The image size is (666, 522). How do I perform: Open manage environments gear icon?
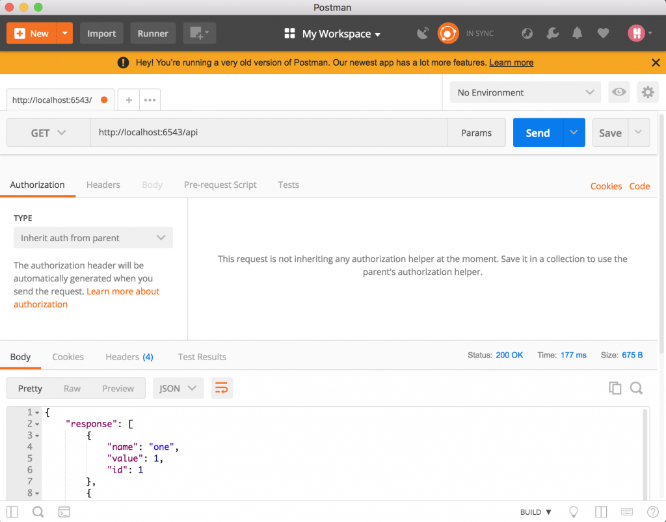(647, 92)
